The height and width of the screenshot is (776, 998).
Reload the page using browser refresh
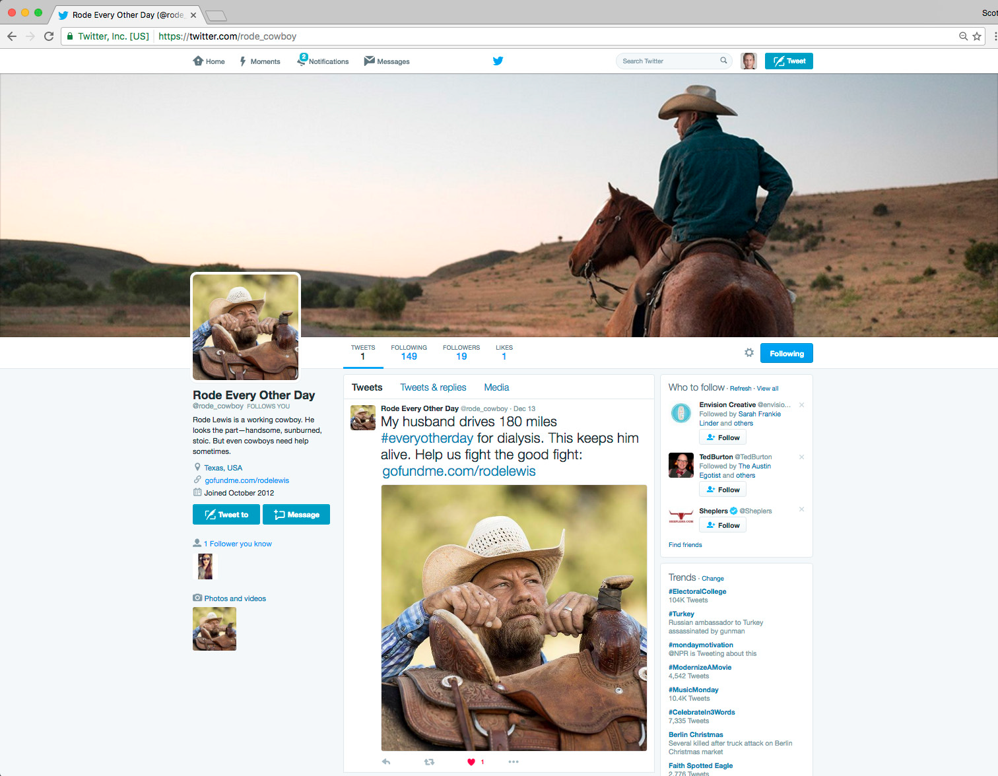coord(49,36)
